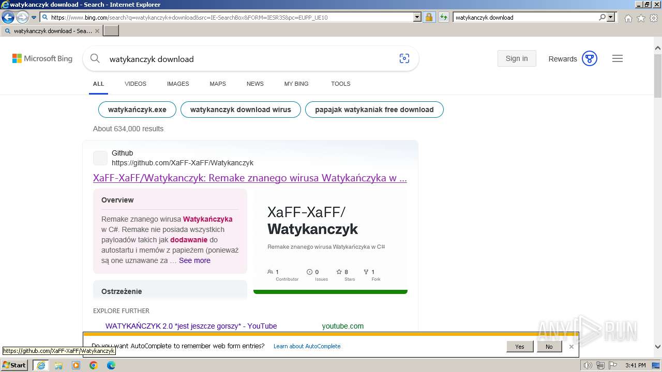662x372 pixels.
Task: Select the ALL results tab
Action: point(98,84)
